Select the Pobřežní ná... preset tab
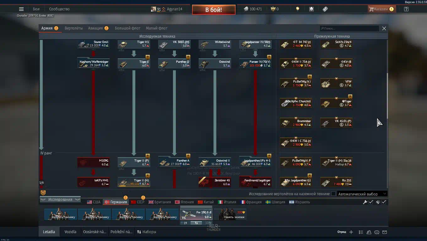 point(122,232)
